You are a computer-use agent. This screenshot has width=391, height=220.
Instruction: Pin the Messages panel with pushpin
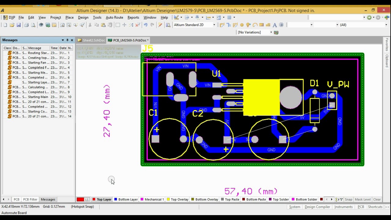coord(67,40)
